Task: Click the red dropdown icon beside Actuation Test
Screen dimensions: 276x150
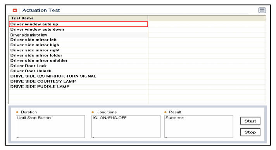Action: click(x=15, y=10)
